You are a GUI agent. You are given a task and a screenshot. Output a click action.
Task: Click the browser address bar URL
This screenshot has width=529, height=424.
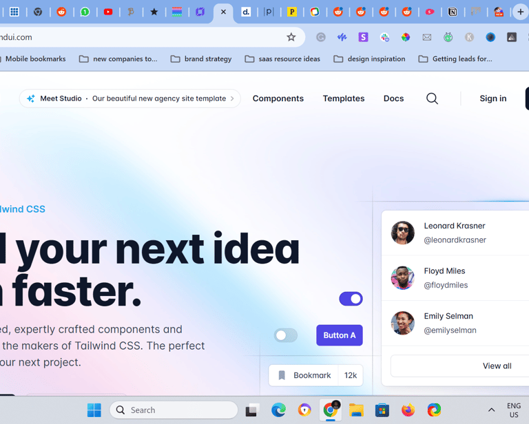click(x=17, y=37)
